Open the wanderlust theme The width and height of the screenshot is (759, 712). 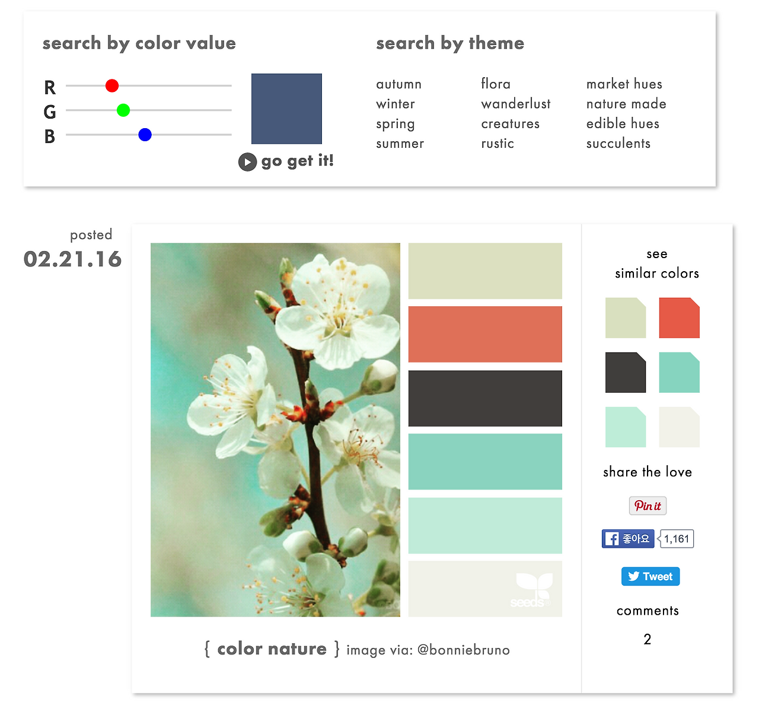[x=516, y=104]
